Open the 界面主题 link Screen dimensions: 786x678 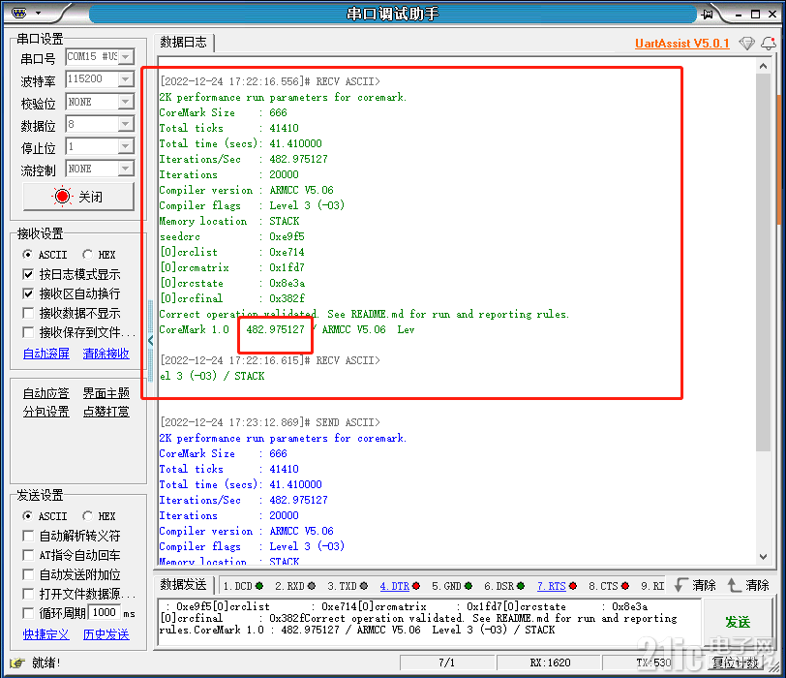[x=106, y=393]
